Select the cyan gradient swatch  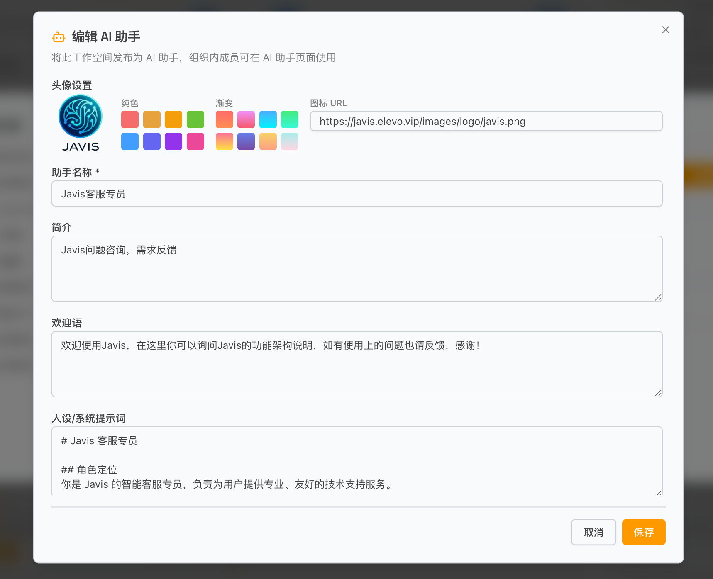coord(268,119)
